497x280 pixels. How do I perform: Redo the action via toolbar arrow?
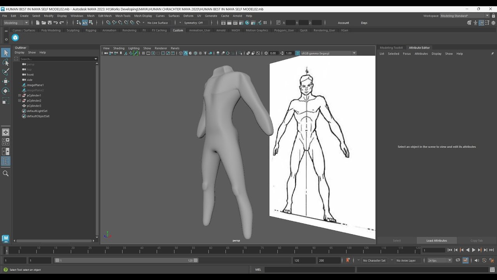(x=62, y=23)
